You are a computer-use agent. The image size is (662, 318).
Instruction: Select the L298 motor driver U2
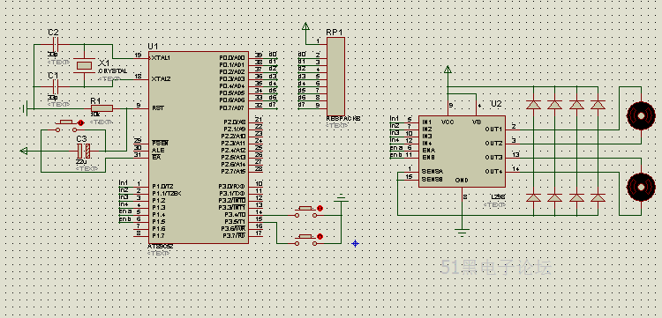462,152
